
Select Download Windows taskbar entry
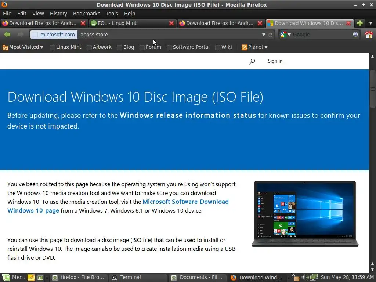[x=256, y=278]
